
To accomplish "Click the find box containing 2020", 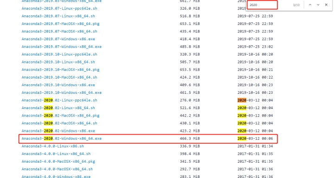I will pyautogui.click(x=263, y=5).
